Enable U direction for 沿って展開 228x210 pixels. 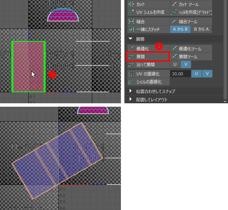[175, 64]
